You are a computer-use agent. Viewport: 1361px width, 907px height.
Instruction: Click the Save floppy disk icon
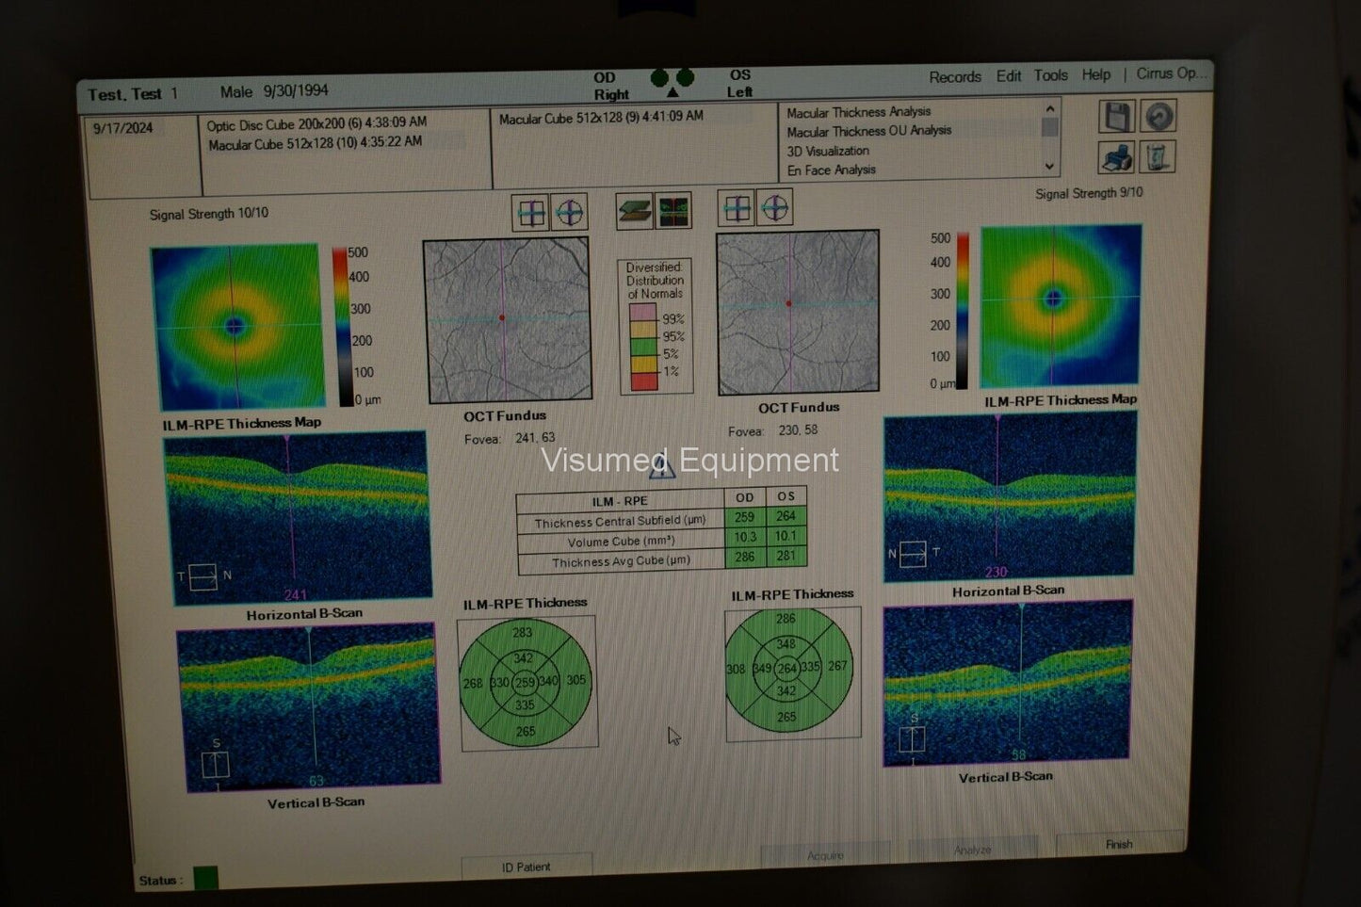(1117, 117)
